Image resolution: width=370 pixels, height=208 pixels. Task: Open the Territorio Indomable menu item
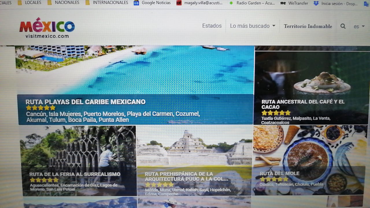(x=308, y=26)
